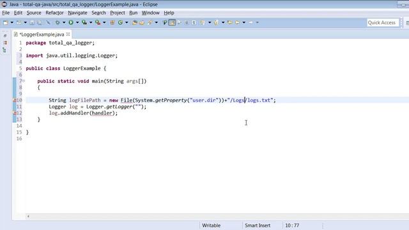Open the Edit menu

coord(18,13)
